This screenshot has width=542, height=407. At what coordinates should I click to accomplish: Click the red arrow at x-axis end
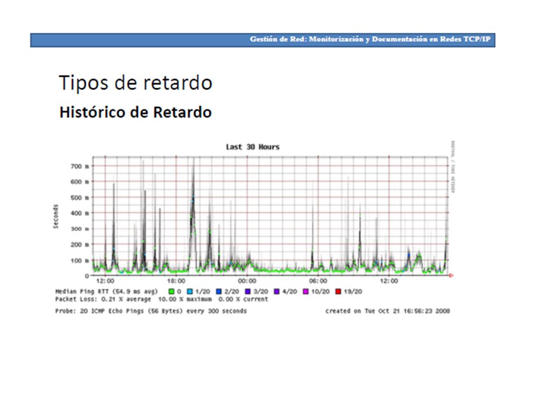[451, 275]
